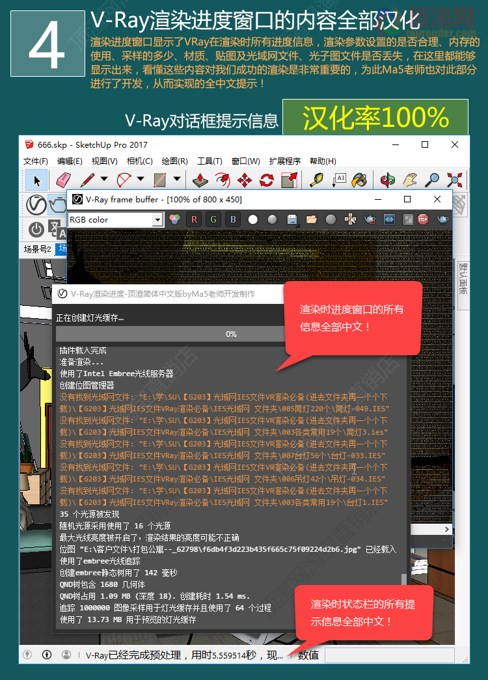The width and height of the screenshot is (488, 680).
Task: Activate the Offset tool
Action: [x=223, y=180]
